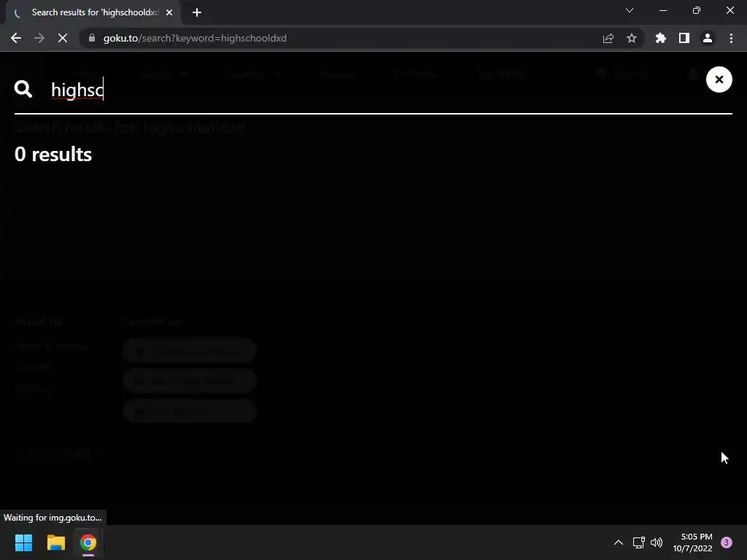Image resolution: width=747 pixels, height=560 pixels.
Task: Open the Chrome extensions puzzle icon
Action: click(661, 38)
